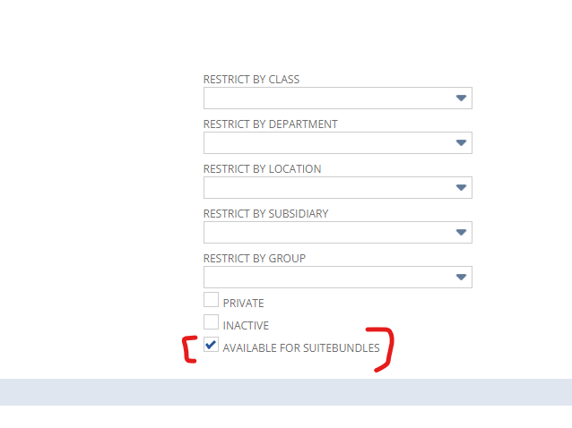572x428 pixels.
Task: Click the Restrict by Class dropdown arrow
Action: [461, 98]
